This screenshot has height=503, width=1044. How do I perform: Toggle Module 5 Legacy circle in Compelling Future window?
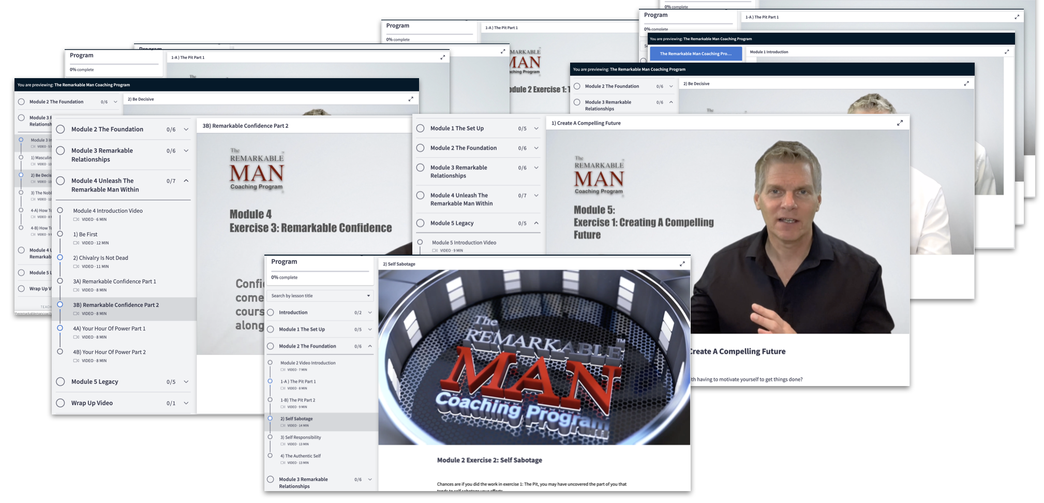click(x=420, y=223)
